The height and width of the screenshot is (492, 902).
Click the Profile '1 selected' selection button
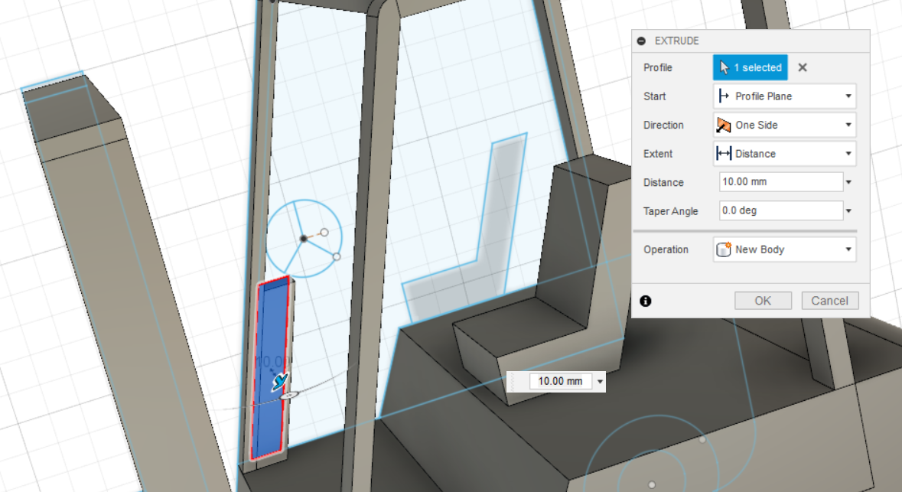(750, 67)
